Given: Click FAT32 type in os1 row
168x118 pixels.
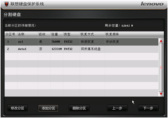Looking at the screenshot, I should click(x=71, y=42).
